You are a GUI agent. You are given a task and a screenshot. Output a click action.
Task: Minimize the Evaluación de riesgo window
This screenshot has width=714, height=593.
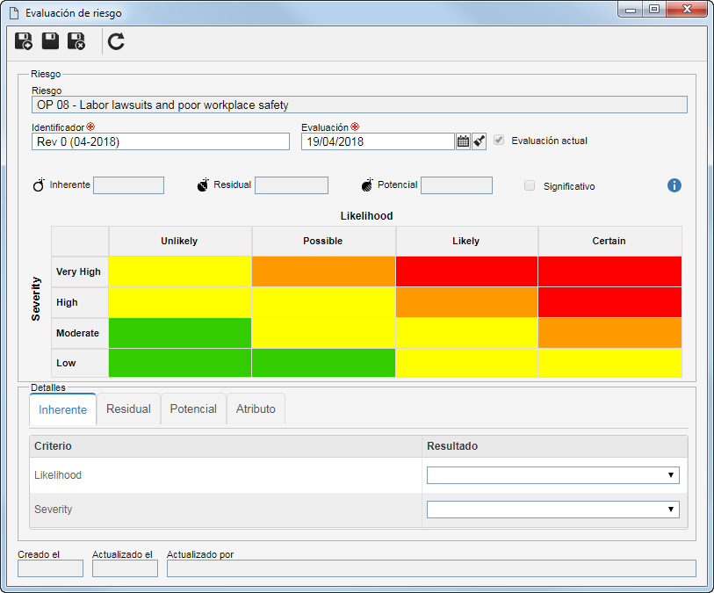(631, 9)
